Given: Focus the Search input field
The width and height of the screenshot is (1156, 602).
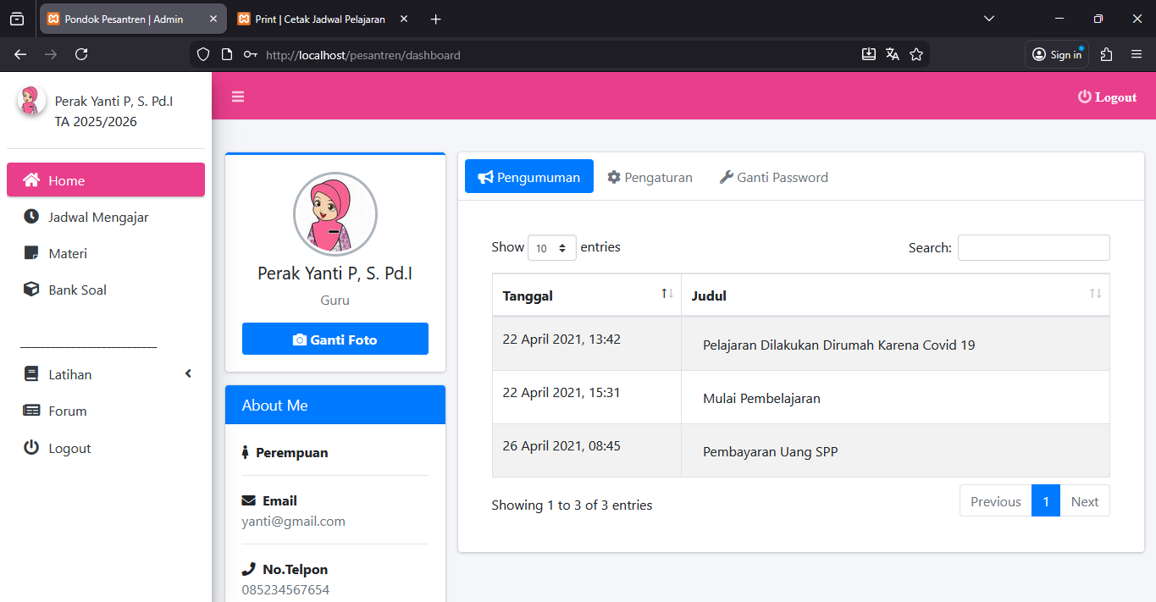Looking at the screenshot, I should coord(1033,248).
